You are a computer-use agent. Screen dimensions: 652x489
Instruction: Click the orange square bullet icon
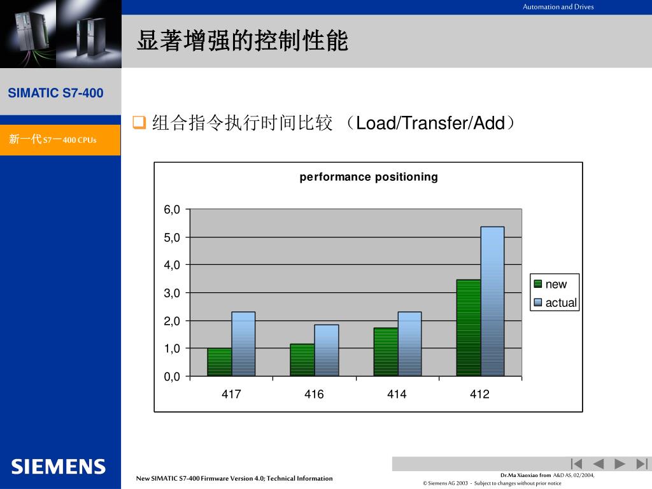point(139,122)
